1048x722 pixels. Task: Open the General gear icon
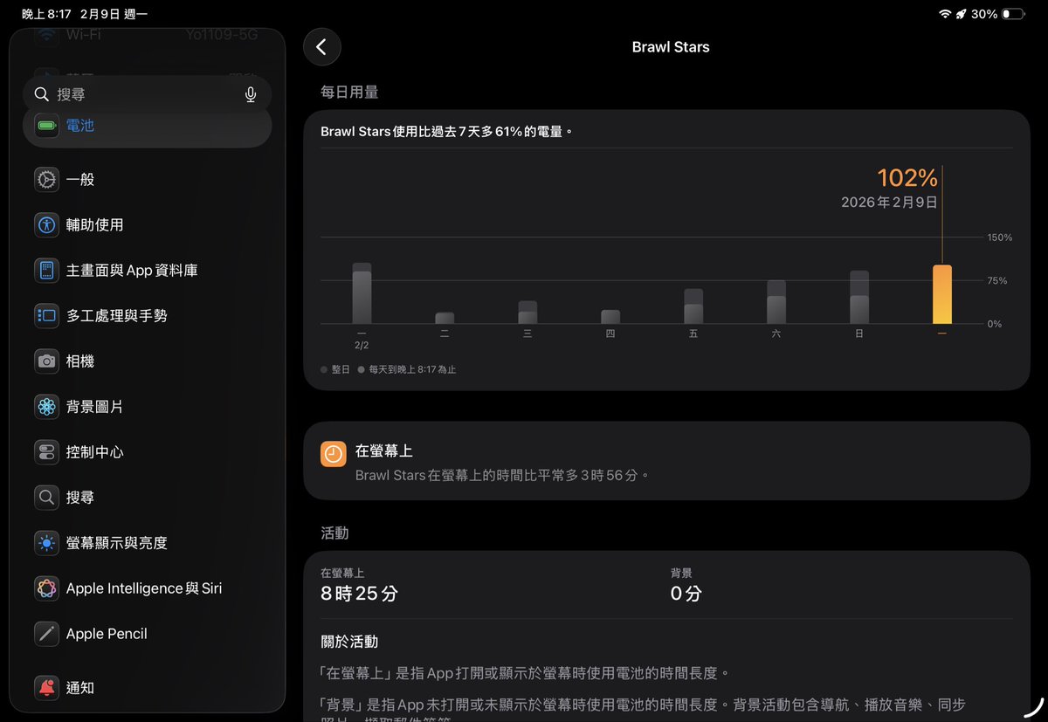(x=46, y=180)
